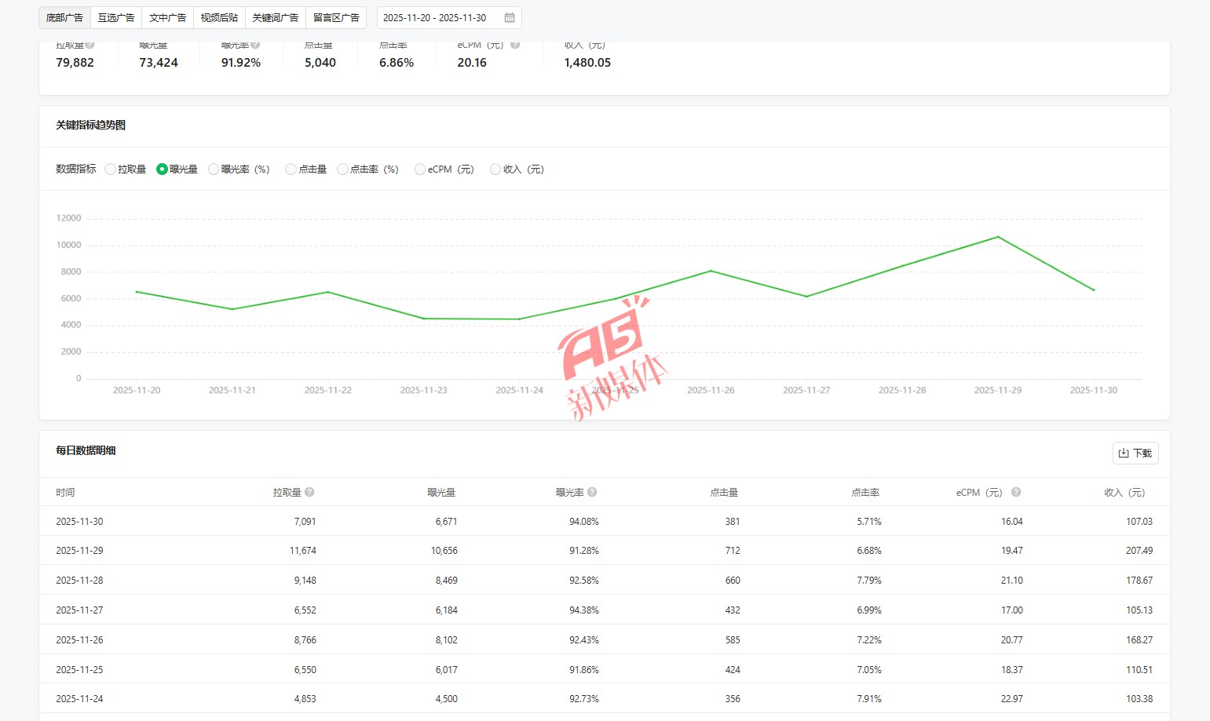Switch to the 互选广告 tab
Screen dimensions: 1210x721
116,17
